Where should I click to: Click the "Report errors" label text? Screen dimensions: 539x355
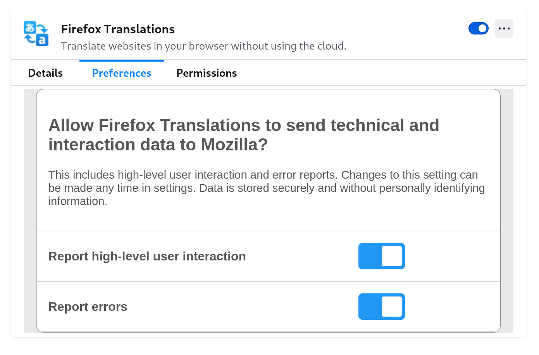[x=88, y=307]
